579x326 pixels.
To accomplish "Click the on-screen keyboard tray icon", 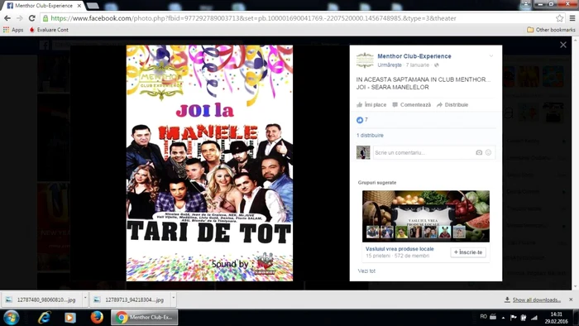I will click(493, 316).
